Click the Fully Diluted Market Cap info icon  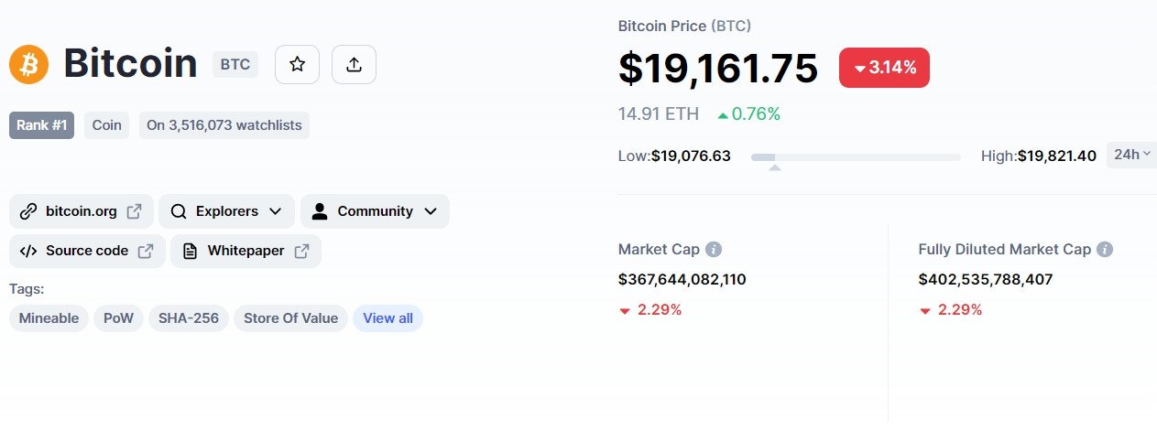tap(1105, 249)
